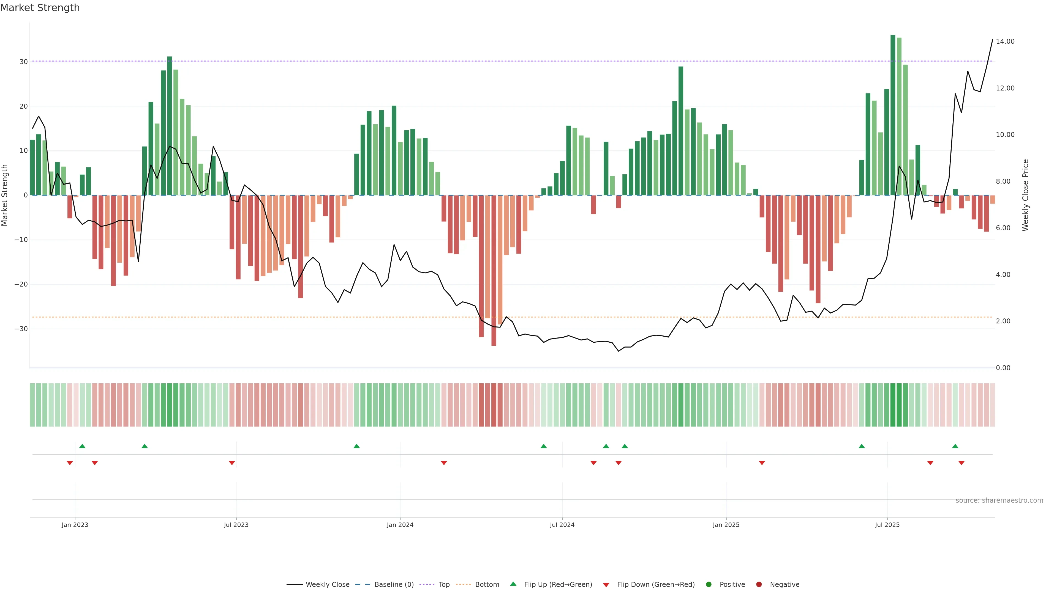
Task: Click Negative red circle legend icon
Action: 759,584
